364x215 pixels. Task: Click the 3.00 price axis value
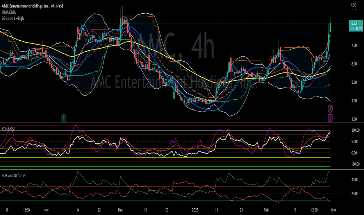click(x=354, y=119)
